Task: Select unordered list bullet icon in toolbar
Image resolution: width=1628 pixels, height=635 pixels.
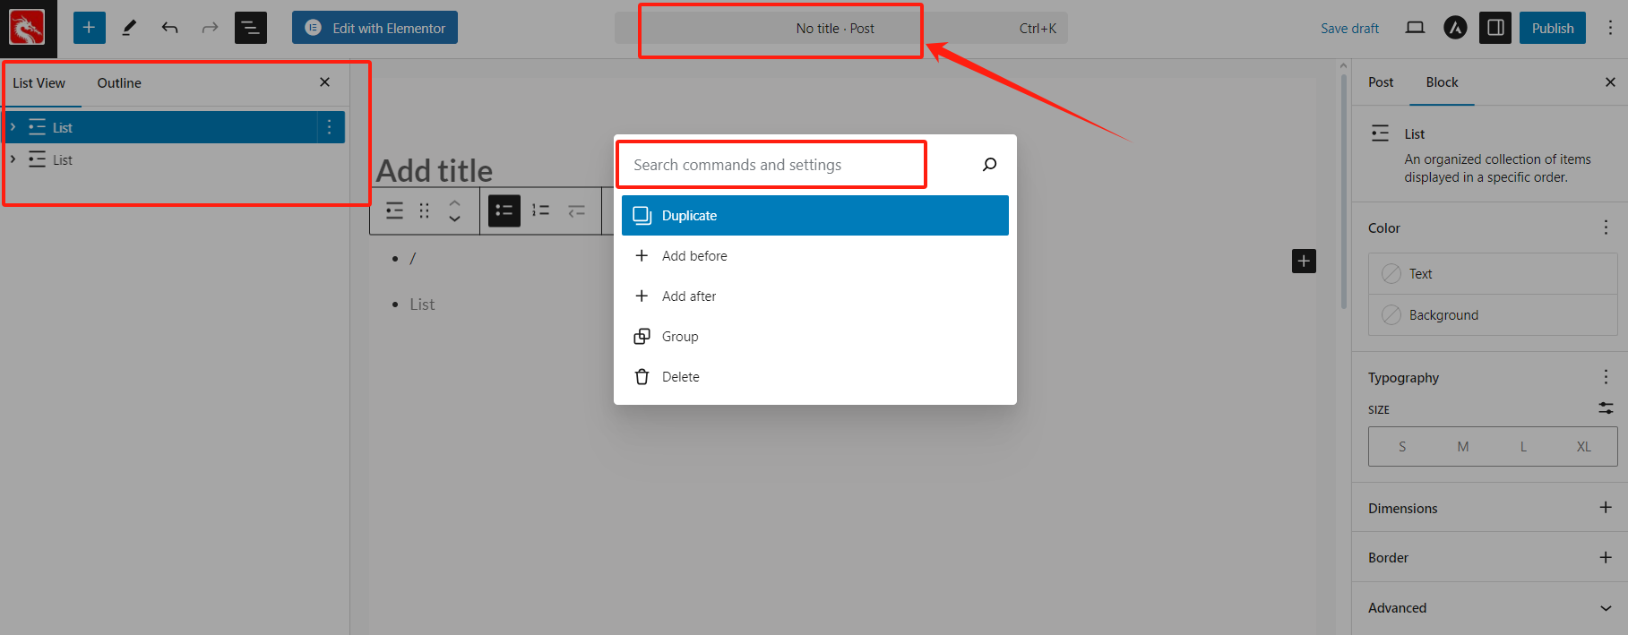Action: click(504, 210)
